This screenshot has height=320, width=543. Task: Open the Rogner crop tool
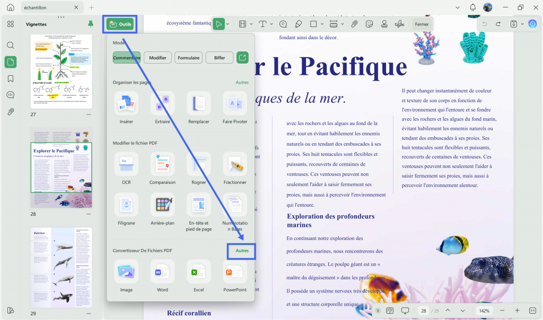click(199, 168)
